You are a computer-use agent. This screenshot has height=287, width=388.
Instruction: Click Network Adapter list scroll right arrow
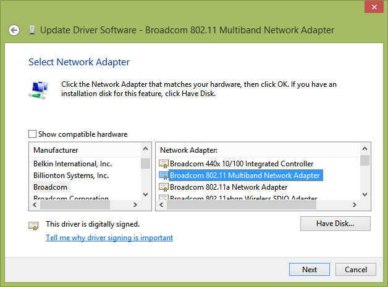pyautogui.click(x=355, y=205)
